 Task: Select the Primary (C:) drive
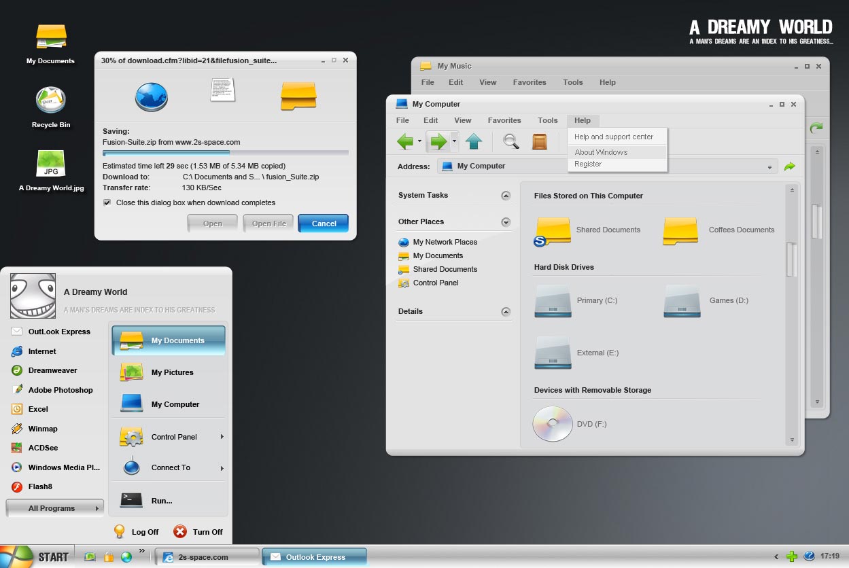pos(552,301)
